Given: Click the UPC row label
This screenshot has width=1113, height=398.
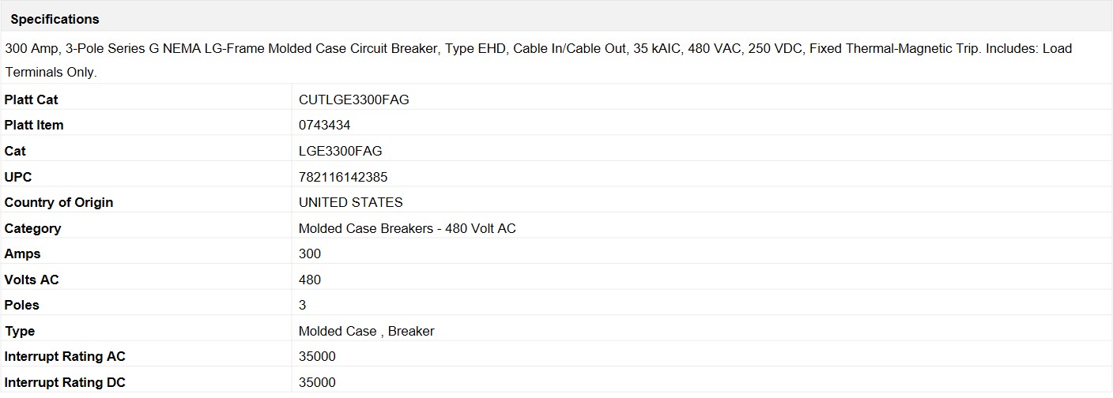Looking at the screenshot, I should (18, 177).
